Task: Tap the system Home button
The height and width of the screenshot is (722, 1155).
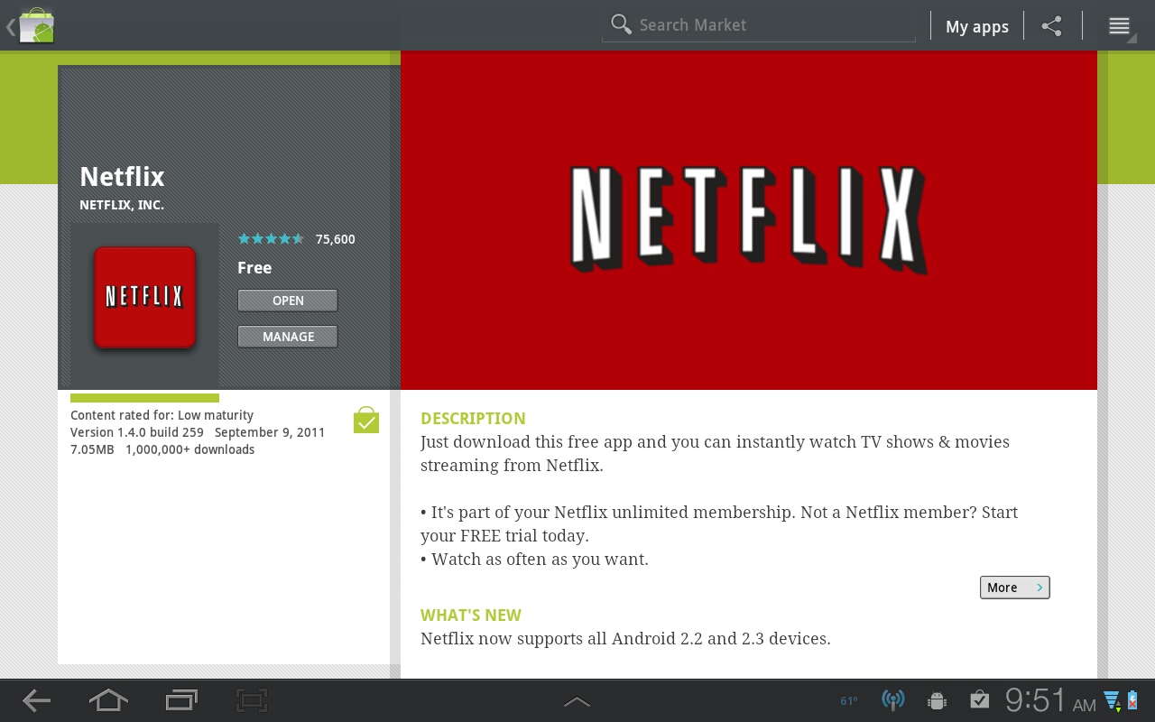Action: click(x=108, y=700)
